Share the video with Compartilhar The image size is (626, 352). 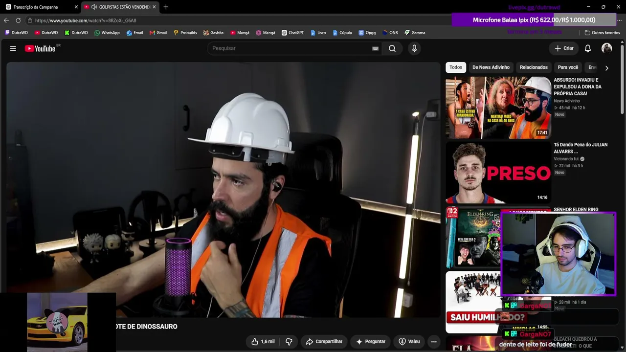click(x=324, y=342)
